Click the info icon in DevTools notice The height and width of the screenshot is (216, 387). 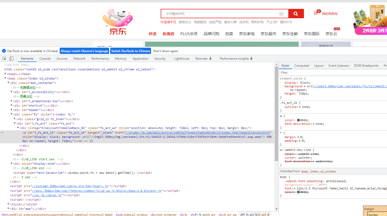click(x=4, y=51)
